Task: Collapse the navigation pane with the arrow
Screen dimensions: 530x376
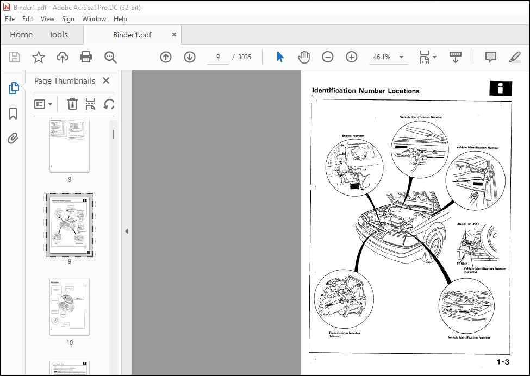Action: pos(127,231)
